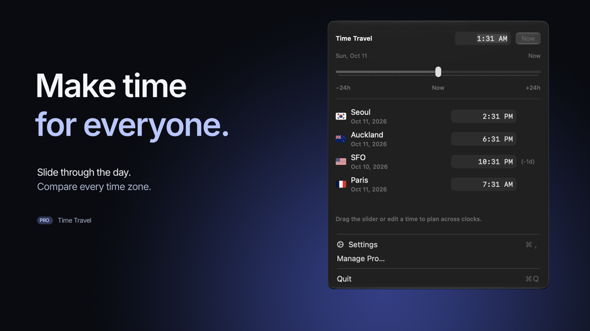Click the Auckland city name

[x=367, y=134]
